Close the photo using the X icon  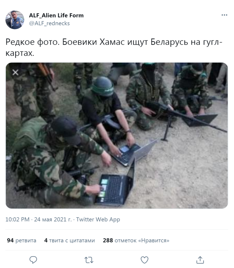[x=15, y=73]
